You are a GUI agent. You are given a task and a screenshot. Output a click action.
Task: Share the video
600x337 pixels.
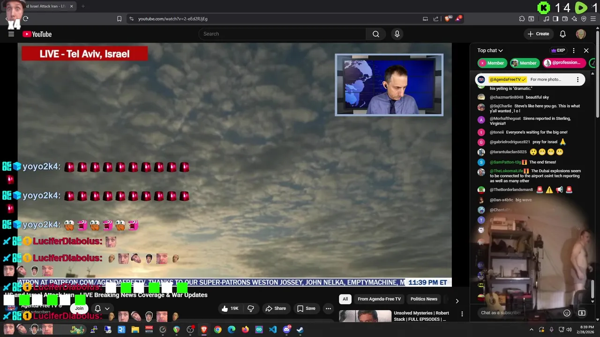[275, 308]
